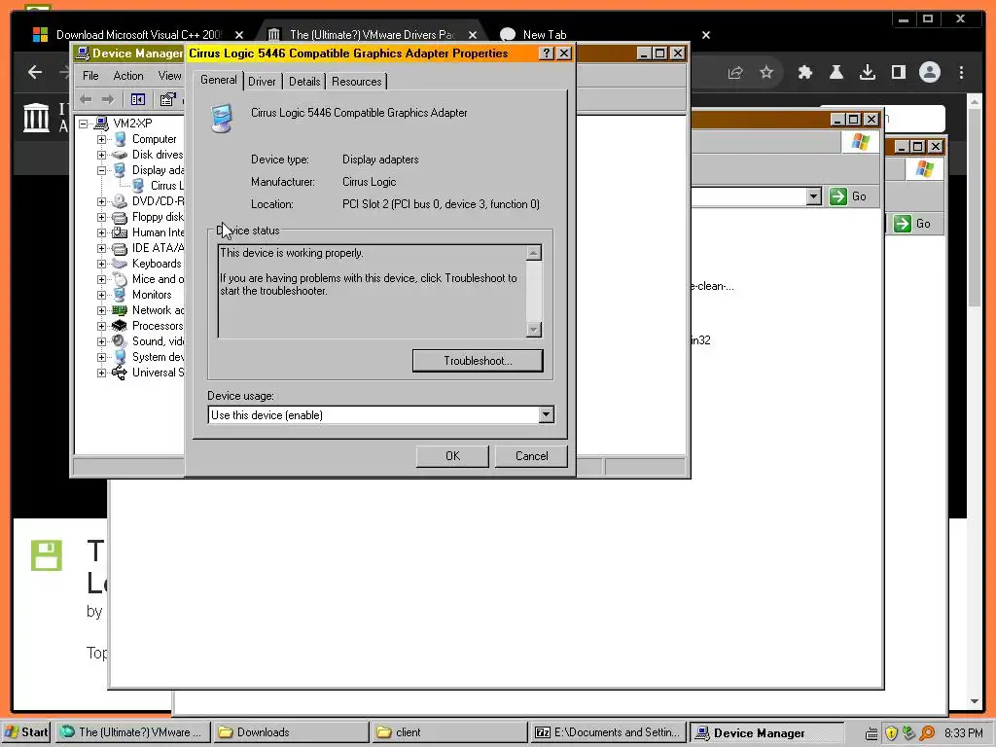
Task: Expand the Processors node
Action: [101, 326]
